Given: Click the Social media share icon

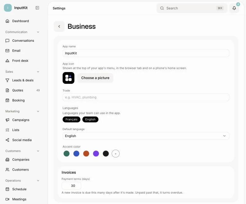Looking at the screenshot, I should pyautogui.click(x=7, y=140).
